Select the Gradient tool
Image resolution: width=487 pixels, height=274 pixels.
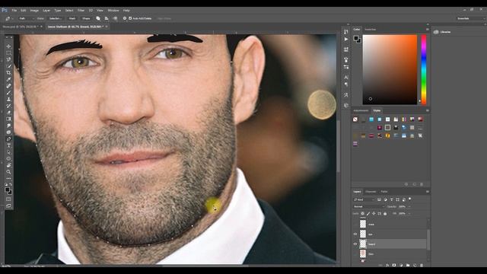click(8, 119)
